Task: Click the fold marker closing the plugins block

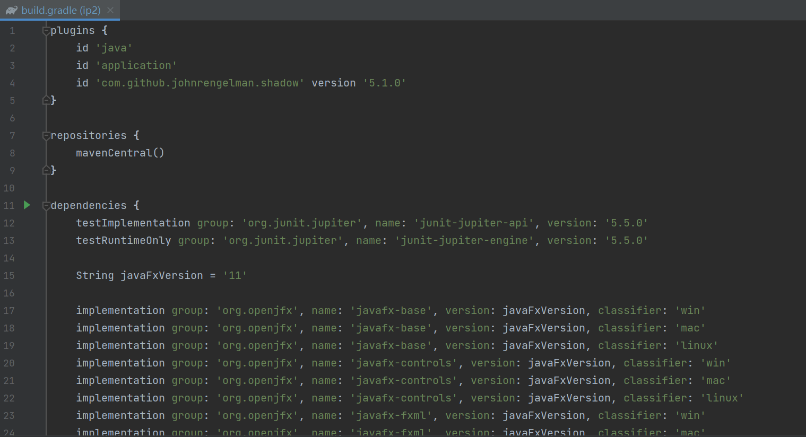Action: [47, 100]
